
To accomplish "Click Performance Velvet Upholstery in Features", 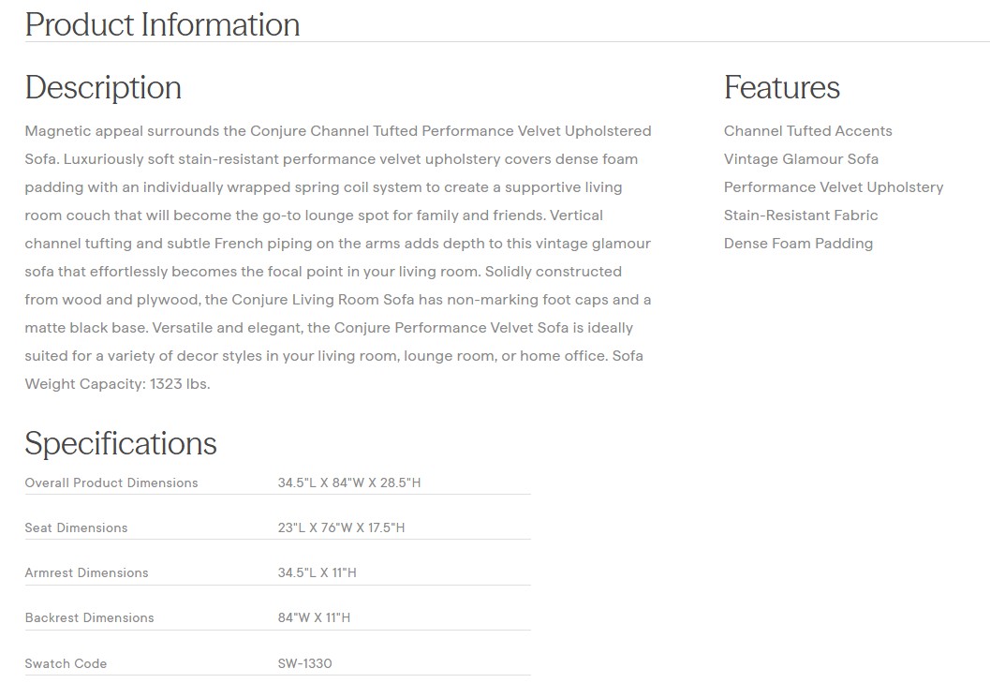I will pyautogui.click(x=833, y=187).
